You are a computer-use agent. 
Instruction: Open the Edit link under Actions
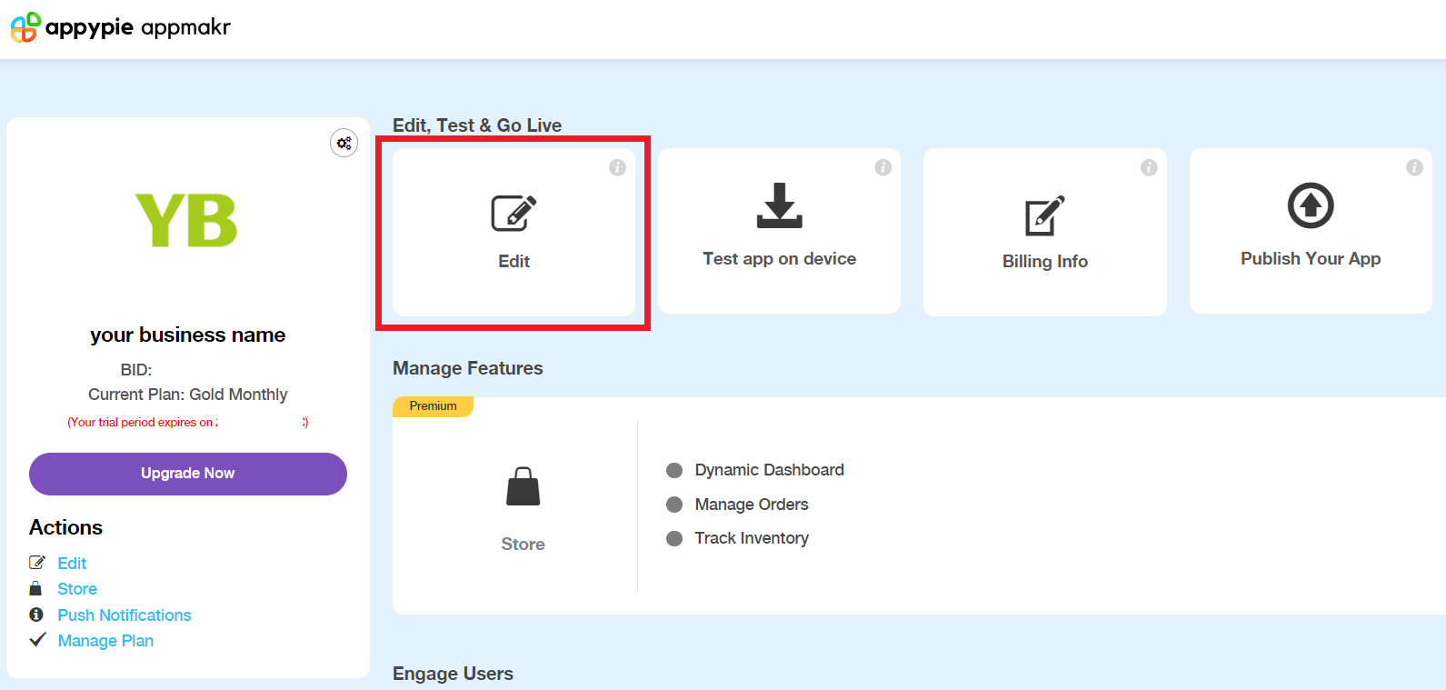72,564
